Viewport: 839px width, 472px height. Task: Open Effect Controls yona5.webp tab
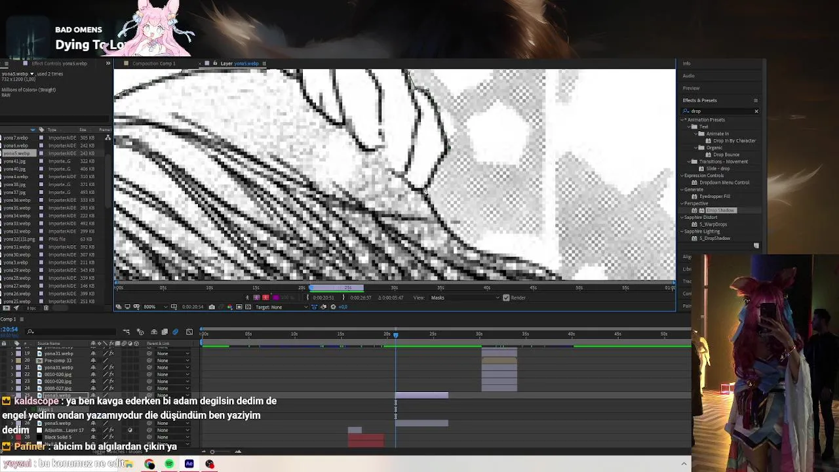coord(59,64)
